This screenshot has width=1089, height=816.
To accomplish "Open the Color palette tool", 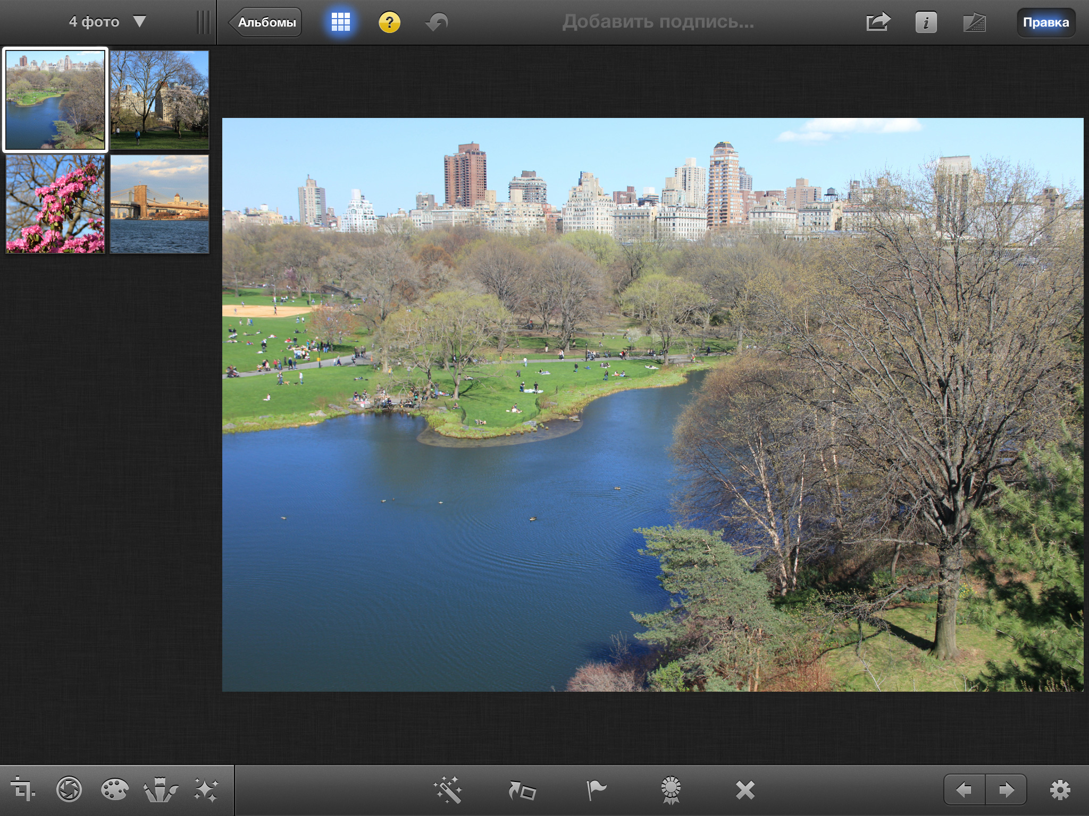I will tap(114, 790).
